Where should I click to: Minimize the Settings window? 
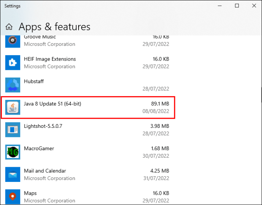219,6
